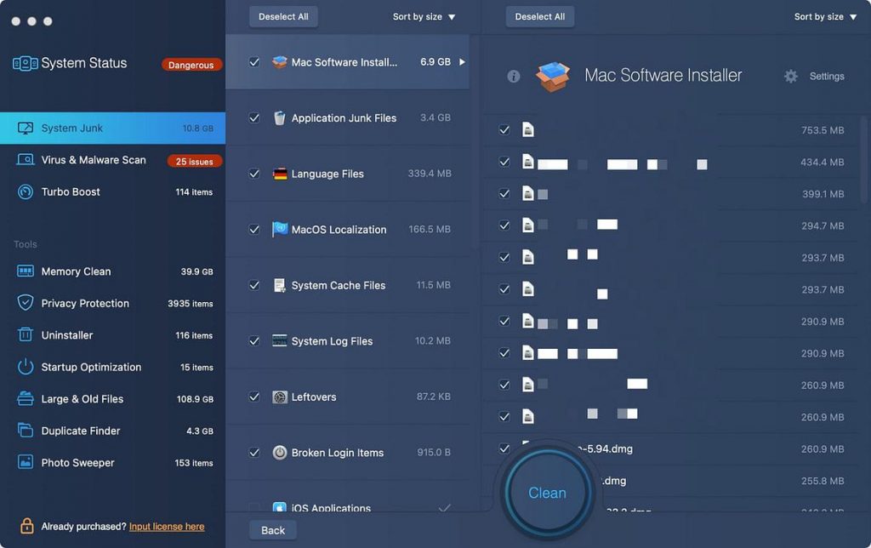Click the file list vertical scrollbar
This screenshot has width=871, height=548.
click(x=865, y=162)
